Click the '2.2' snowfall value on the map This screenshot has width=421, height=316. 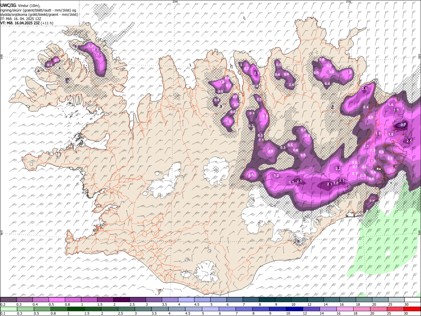[x=338, y=169]
